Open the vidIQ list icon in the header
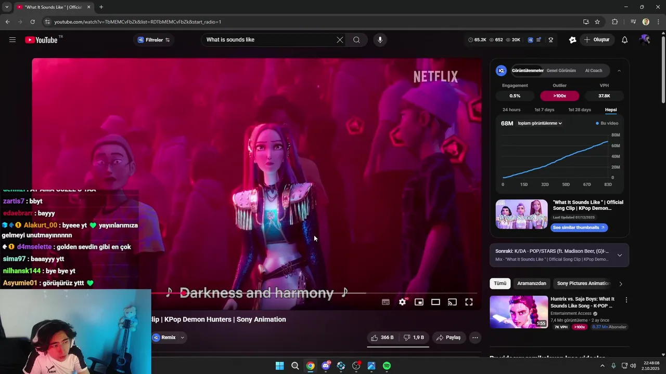 pyautogui.click(x=539, y=40)
